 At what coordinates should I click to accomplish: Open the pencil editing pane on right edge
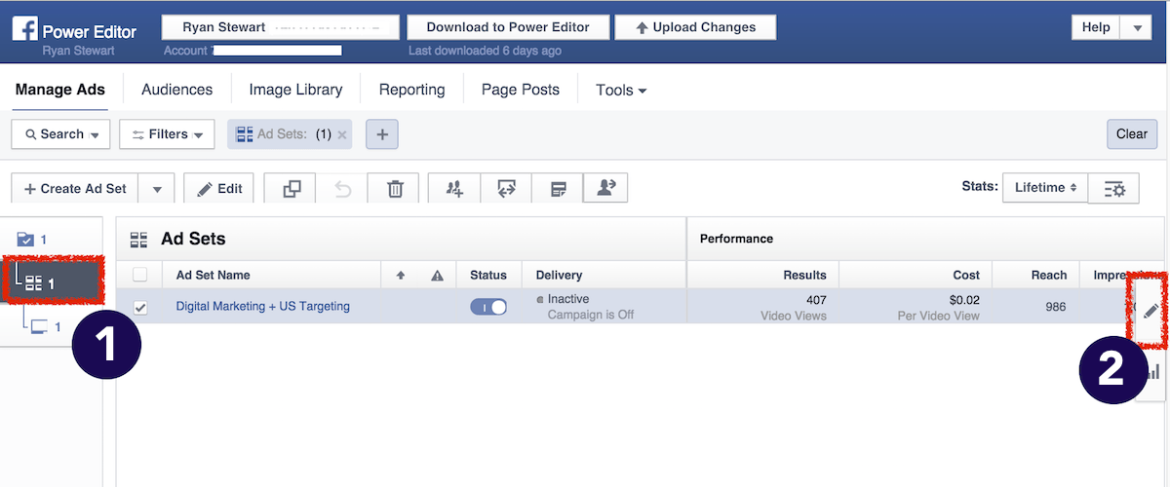[1150, 312]
